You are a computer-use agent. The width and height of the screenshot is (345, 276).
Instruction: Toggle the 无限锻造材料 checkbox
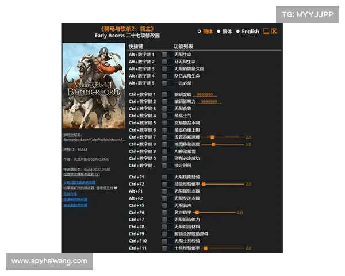click(x=164, y=227)
